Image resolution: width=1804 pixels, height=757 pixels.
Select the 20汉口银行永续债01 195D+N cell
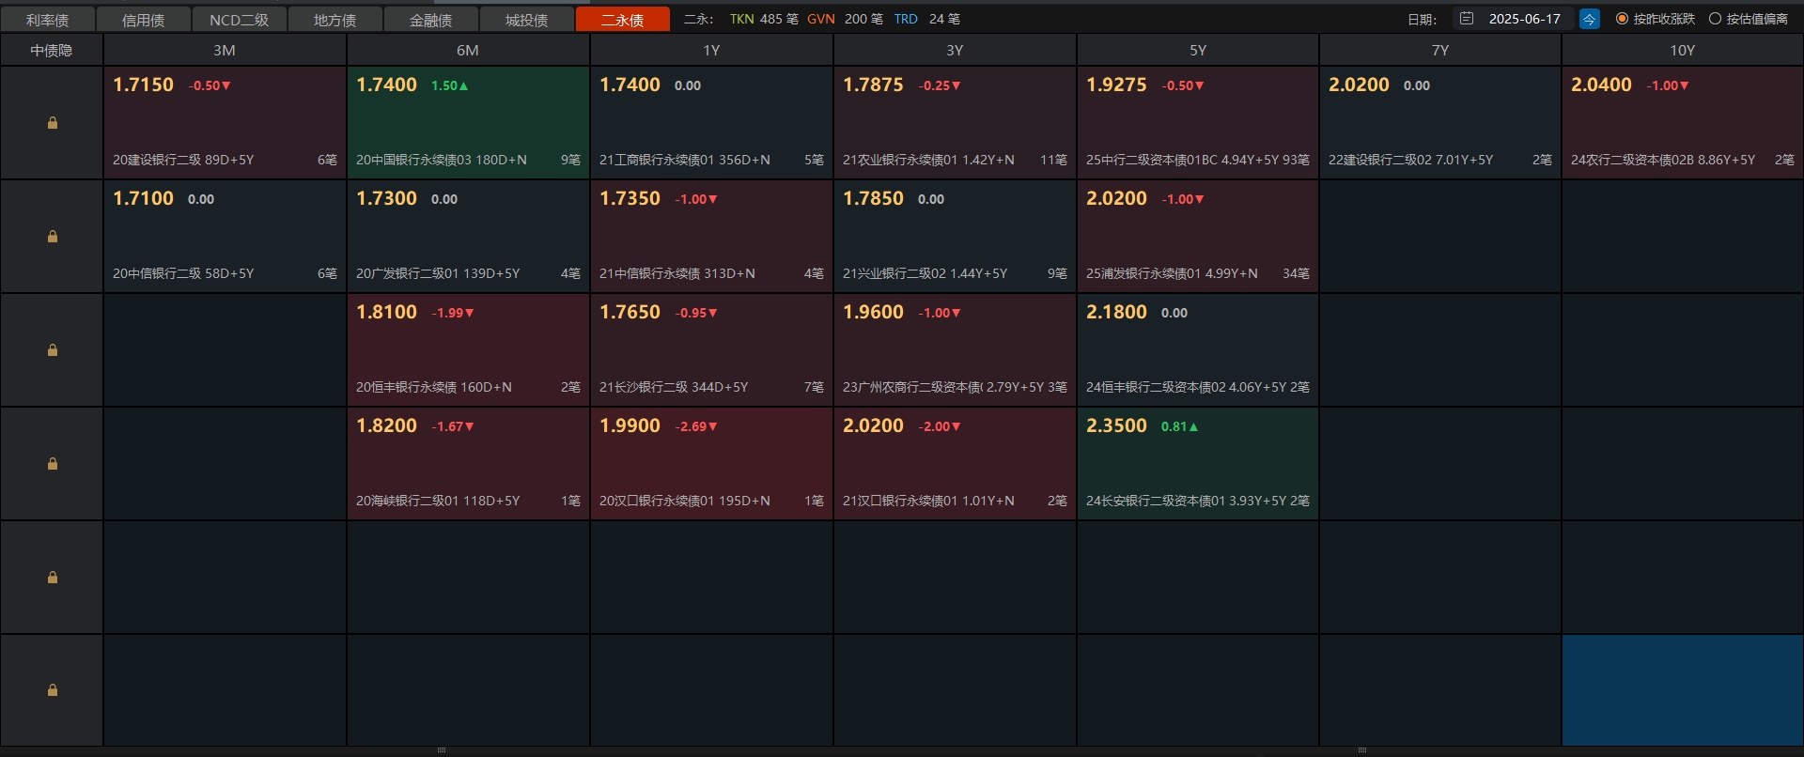pos(711,464)
